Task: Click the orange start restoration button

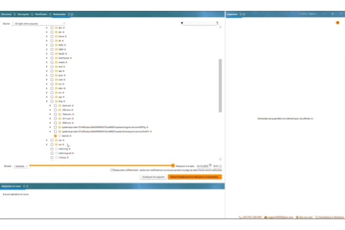Action: point(195,177)
